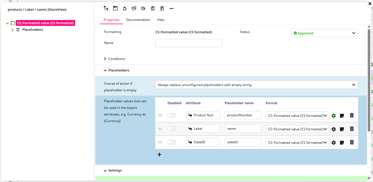The height and width of the screenshot is (182, 373).
Task: Click the reload arrow icon in toolbar
Action: point(125,9)
